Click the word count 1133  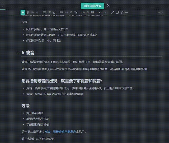pos(160,13)
